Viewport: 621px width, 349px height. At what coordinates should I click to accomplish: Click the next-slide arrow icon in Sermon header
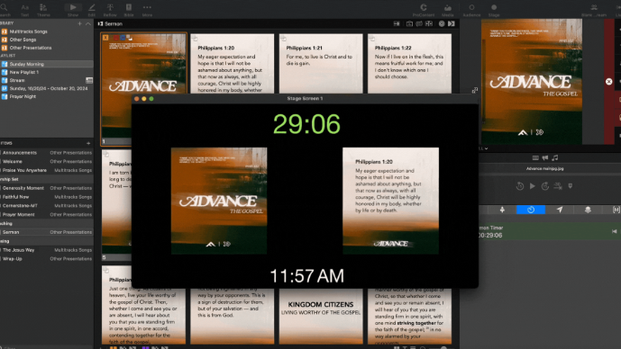(452, 23)
